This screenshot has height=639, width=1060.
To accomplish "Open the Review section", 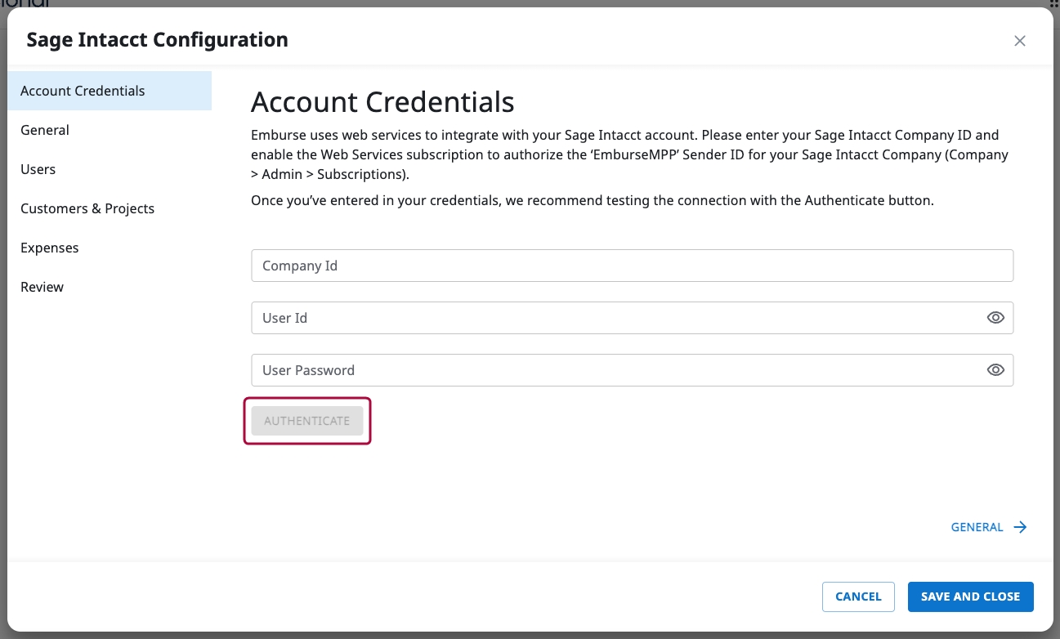I will [x=110, y=287].
